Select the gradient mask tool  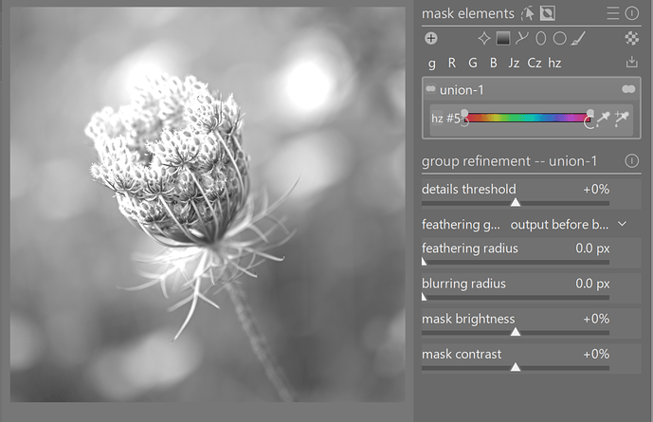(x=503, y=38)
